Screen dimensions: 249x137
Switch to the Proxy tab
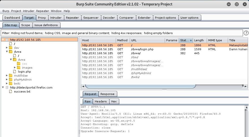(x=42, y=18)
